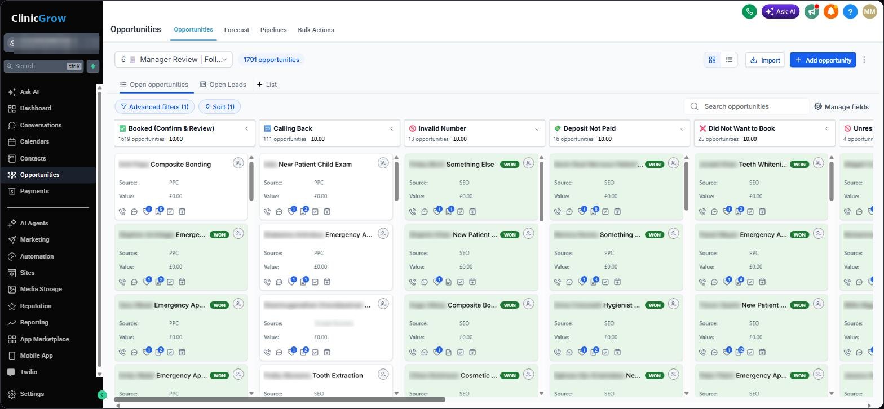Switch to board grid view
The height and width of the screenshot is (409, 884).
coord(712,60)
